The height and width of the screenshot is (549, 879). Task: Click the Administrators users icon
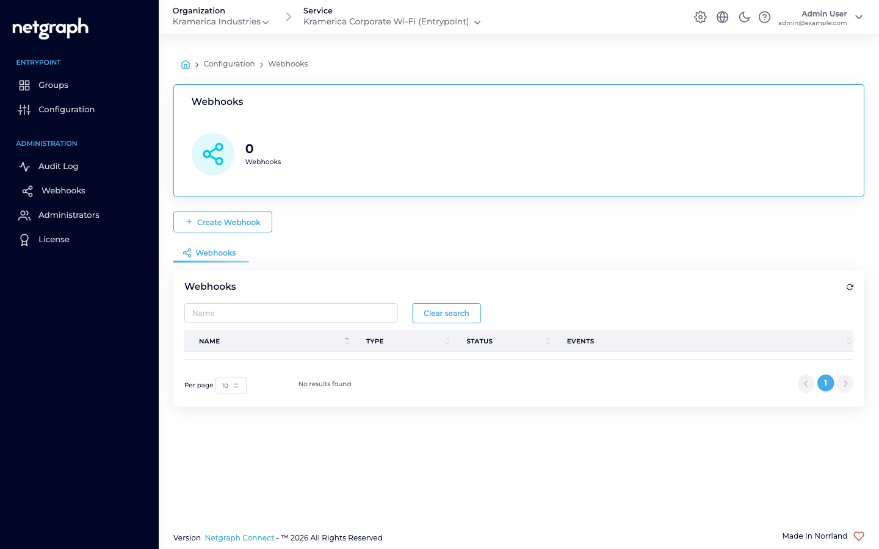click(x=24, y=215)
